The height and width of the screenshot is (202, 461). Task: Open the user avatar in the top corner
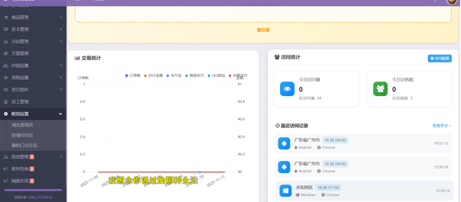(x=451, y=1)
